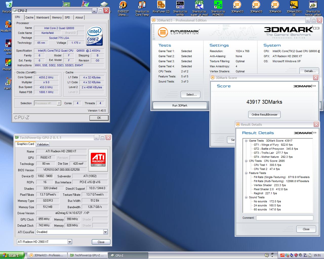The image size is (324, 259).
Task: Open the EVEREST Ultimate desktop shortcut
Action: point(123,8)
